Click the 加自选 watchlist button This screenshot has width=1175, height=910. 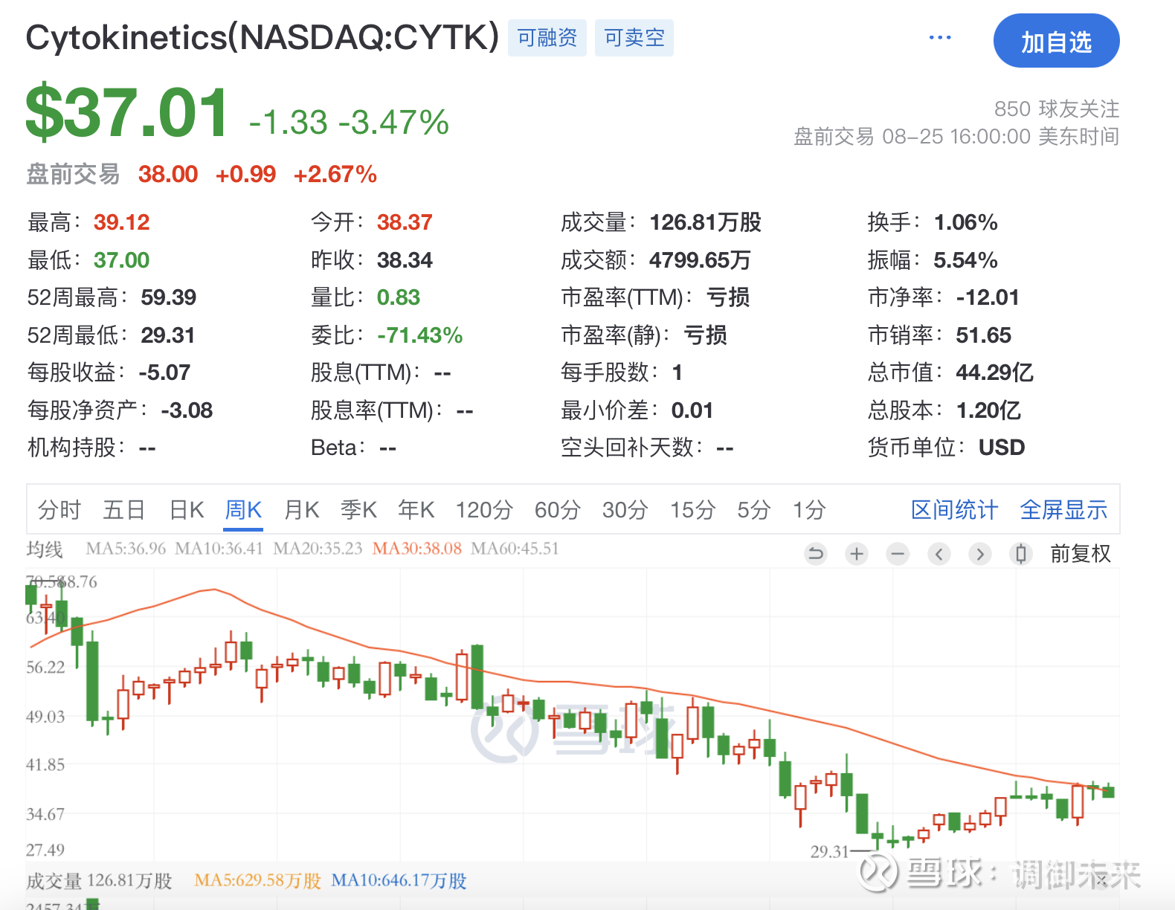tap(1056, 41)
